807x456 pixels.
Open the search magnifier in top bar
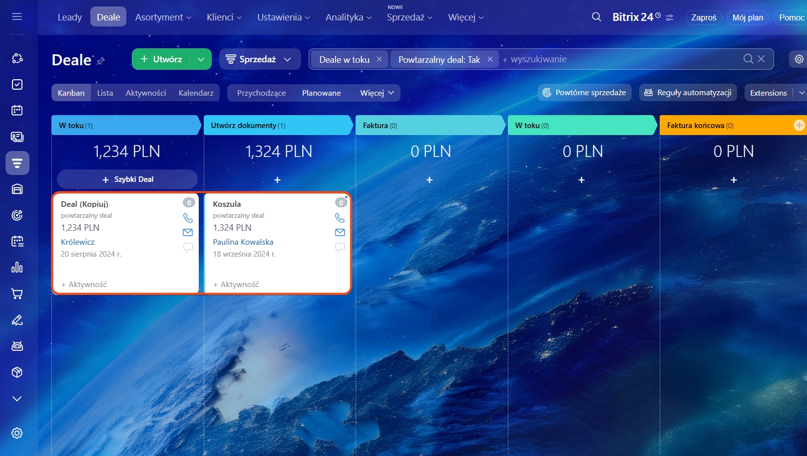pos(596,17)
